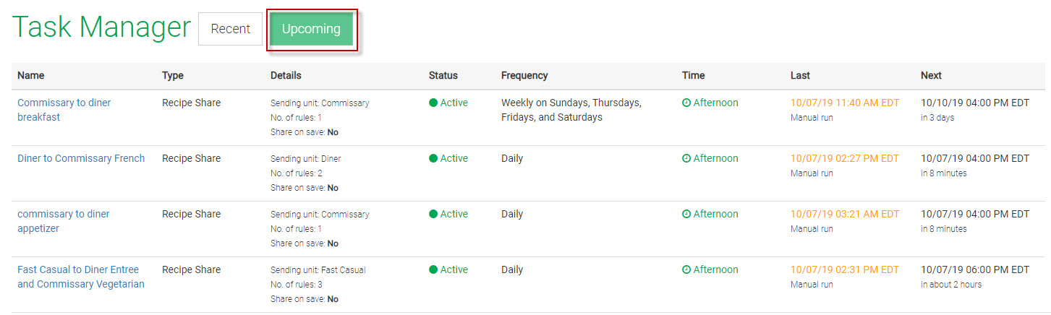This screenshot has height=315, width=1051.
Task: Switch to the Recent tab
Action: [230, 29]
